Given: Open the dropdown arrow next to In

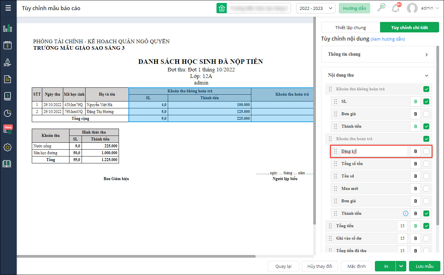Looking at the screenshot, I should click(x=401, y=266).
